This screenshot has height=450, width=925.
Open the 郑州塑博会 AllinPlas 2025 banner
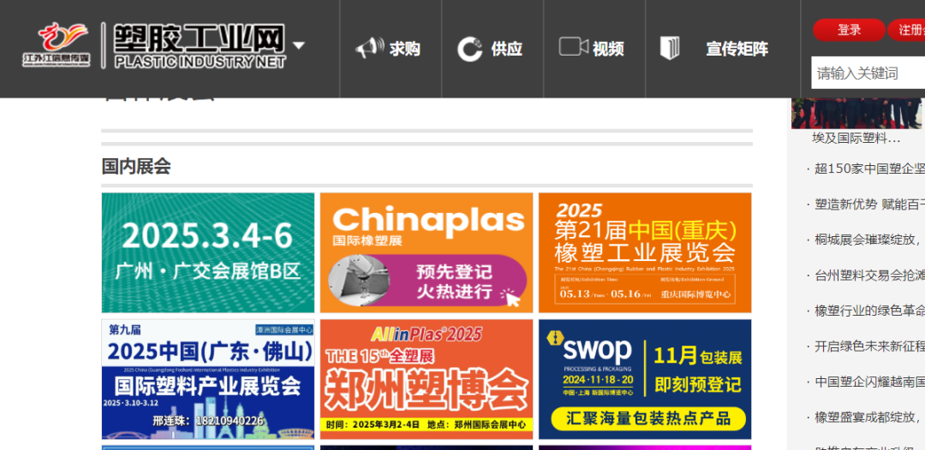[427, 379]
